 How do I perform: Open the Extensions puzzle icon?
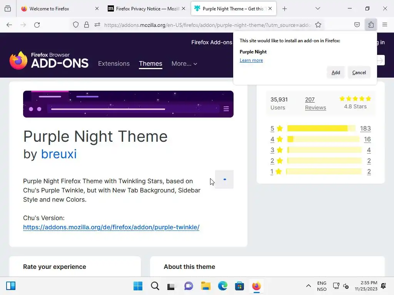[371, 25]
